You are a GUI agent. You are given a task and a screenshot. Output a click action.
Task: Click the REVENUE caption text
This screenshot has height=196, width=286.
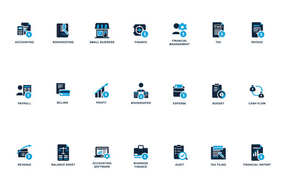tap(24, 164)
